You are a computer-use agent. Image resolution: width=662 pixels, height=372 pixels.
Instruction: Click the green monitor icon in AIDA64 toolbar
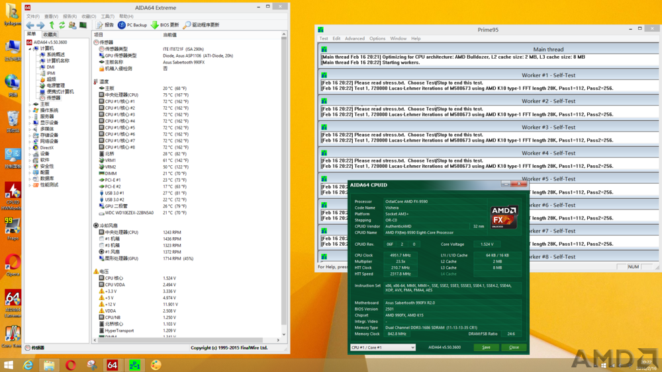pos(83,25)
